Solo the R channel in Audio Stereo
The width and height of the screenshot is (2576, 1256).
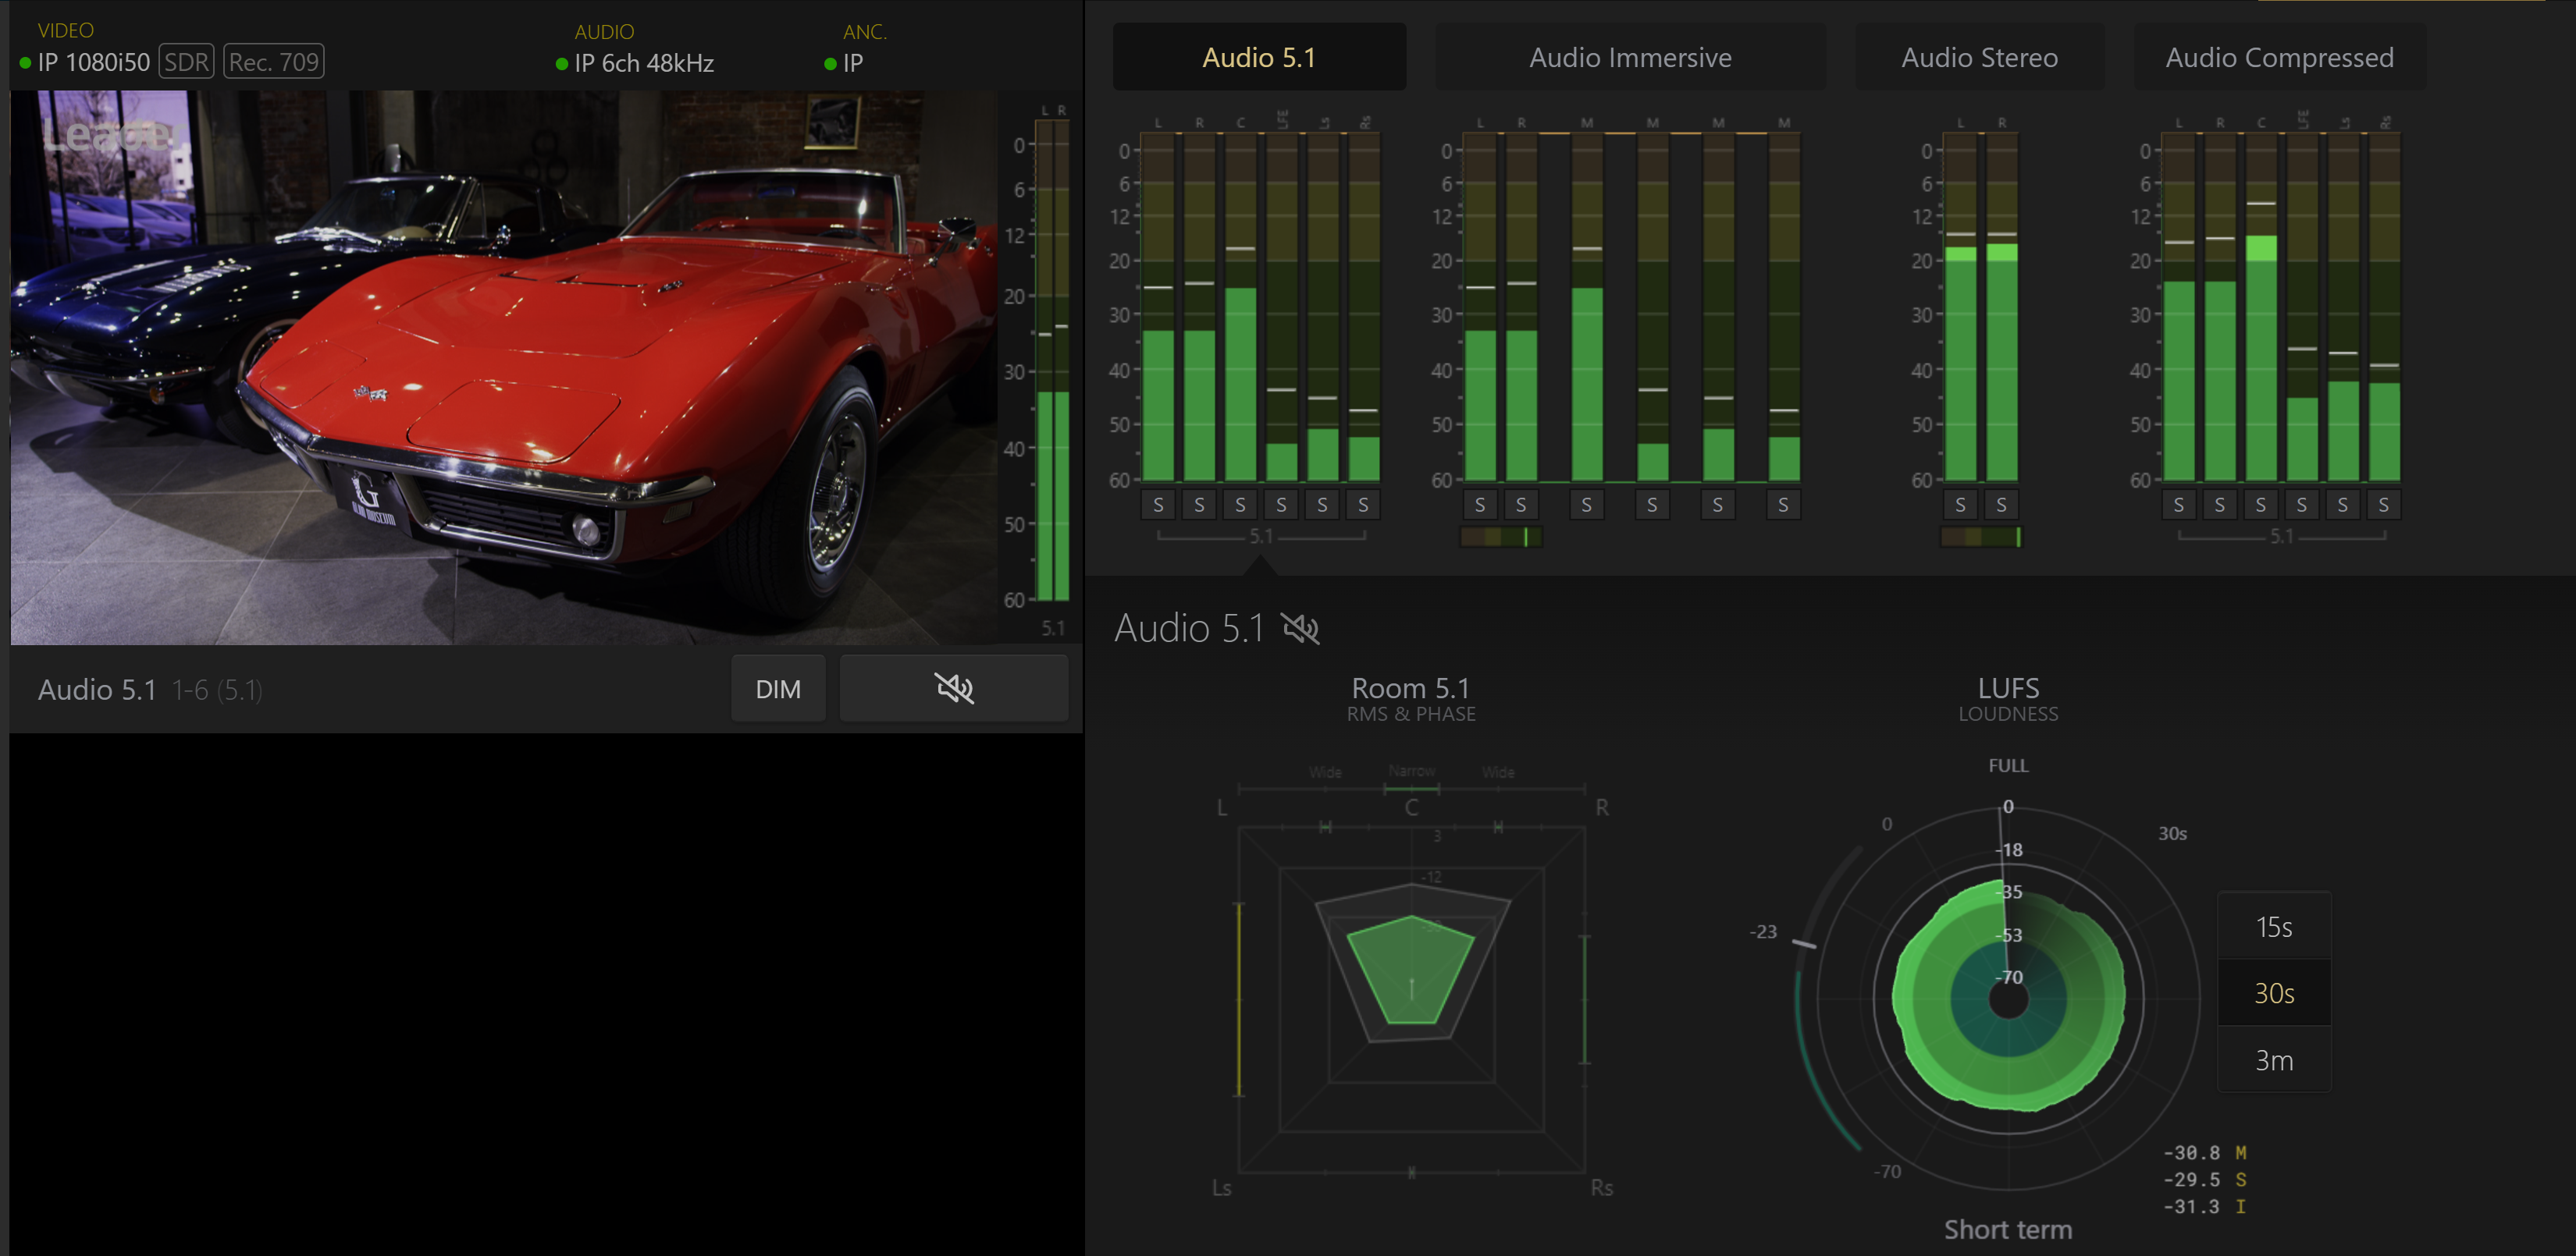click(2001, 505)
